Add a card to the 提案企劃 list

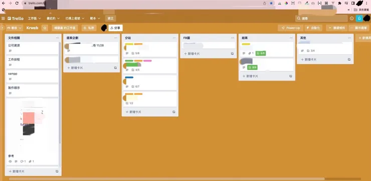tap(75, 67)
